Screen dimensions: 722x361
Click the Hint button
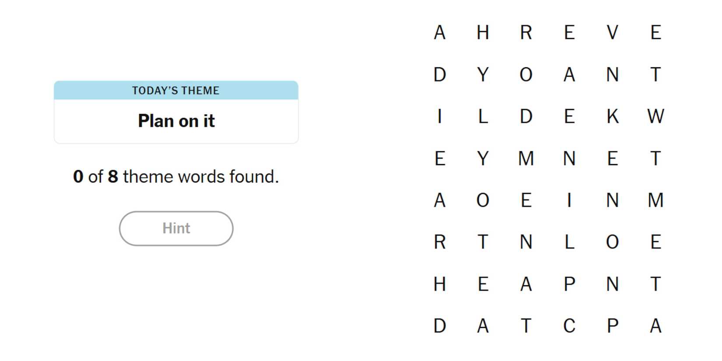point(176,228)
